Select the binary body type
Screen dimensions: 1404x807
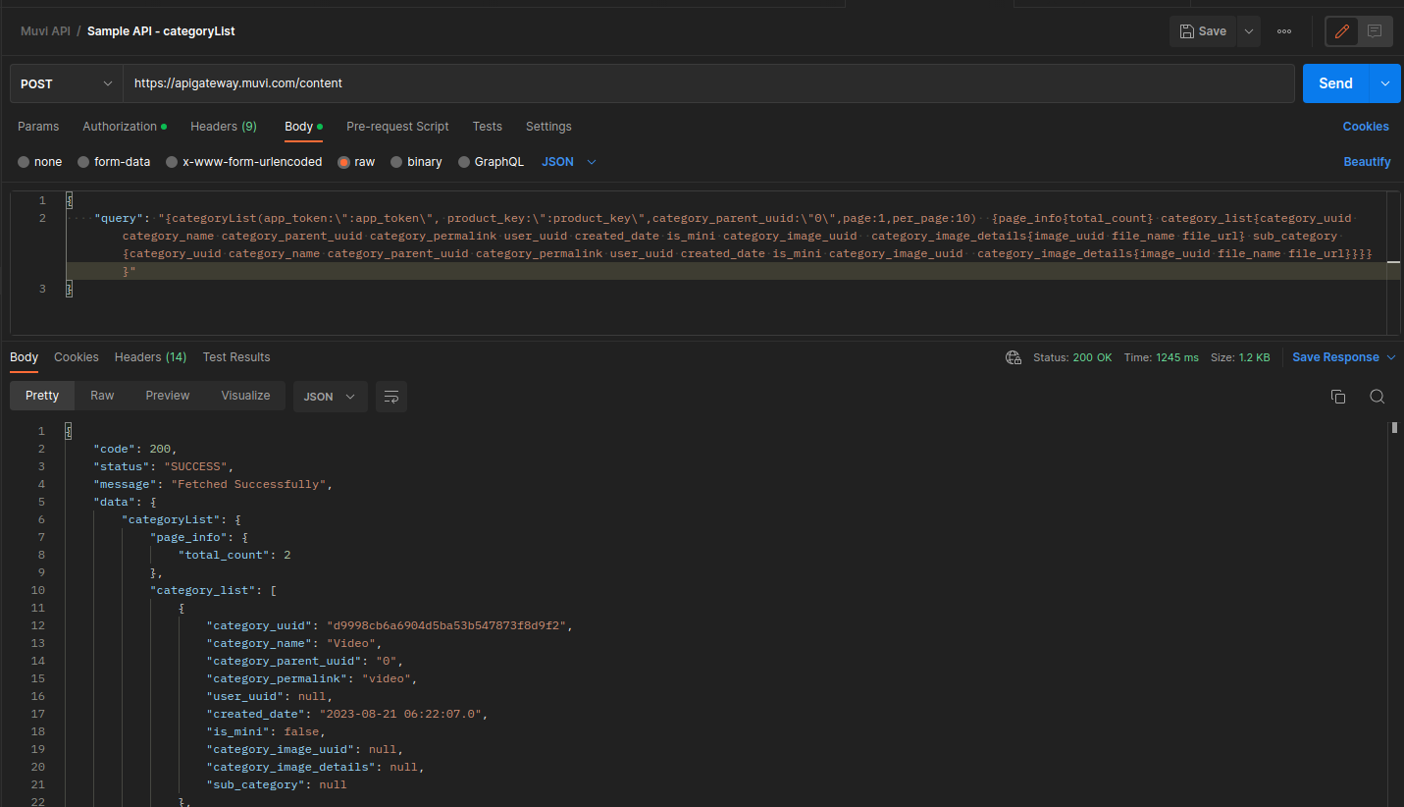[x=416, y=162]
